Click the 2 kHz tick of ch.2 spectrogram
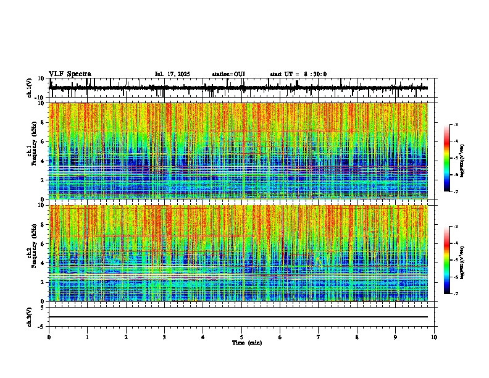Image resolution: width=489 pixels, height=378 pixels. (x=43, y=282)
